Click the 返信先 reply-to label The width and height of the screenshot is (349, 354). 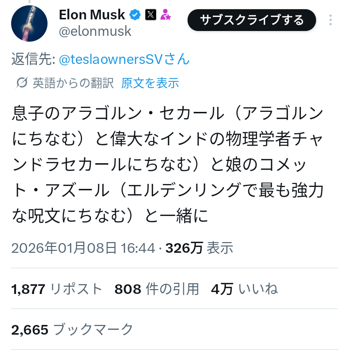(x=32, y=60)
